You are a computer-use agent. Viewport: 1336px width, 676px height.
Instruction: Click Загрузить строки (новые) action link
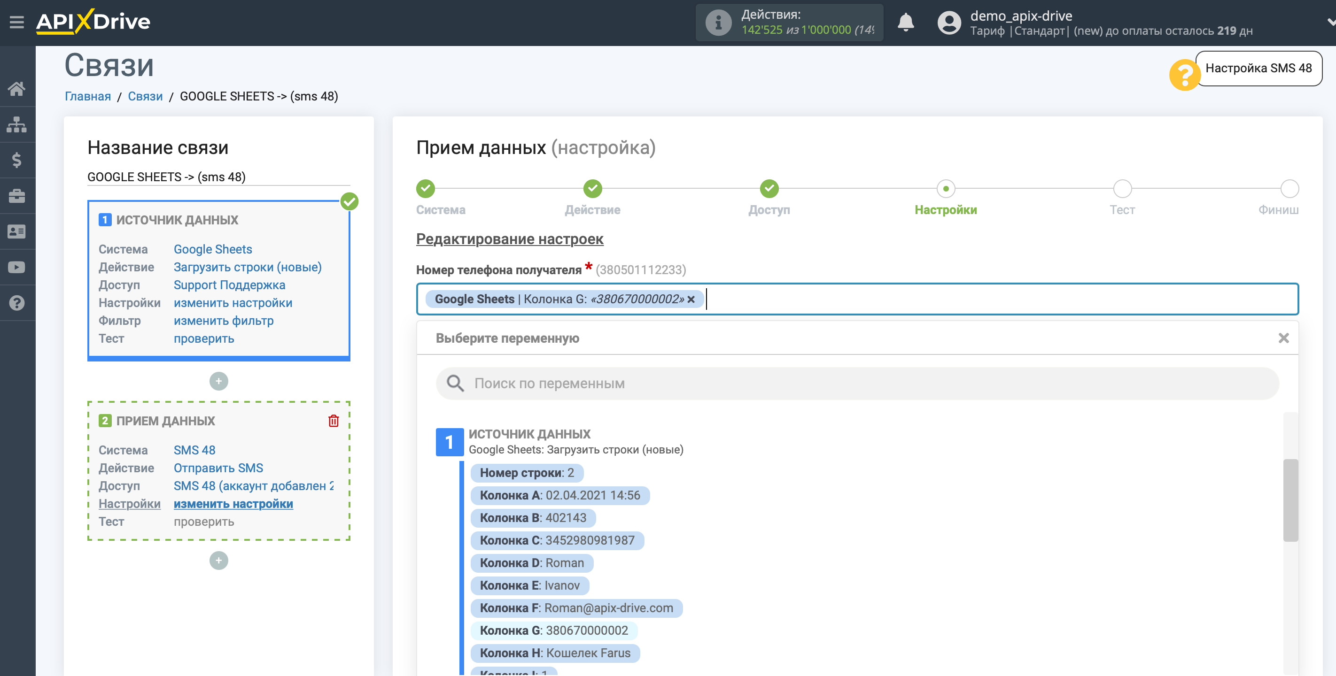point(248,267)
